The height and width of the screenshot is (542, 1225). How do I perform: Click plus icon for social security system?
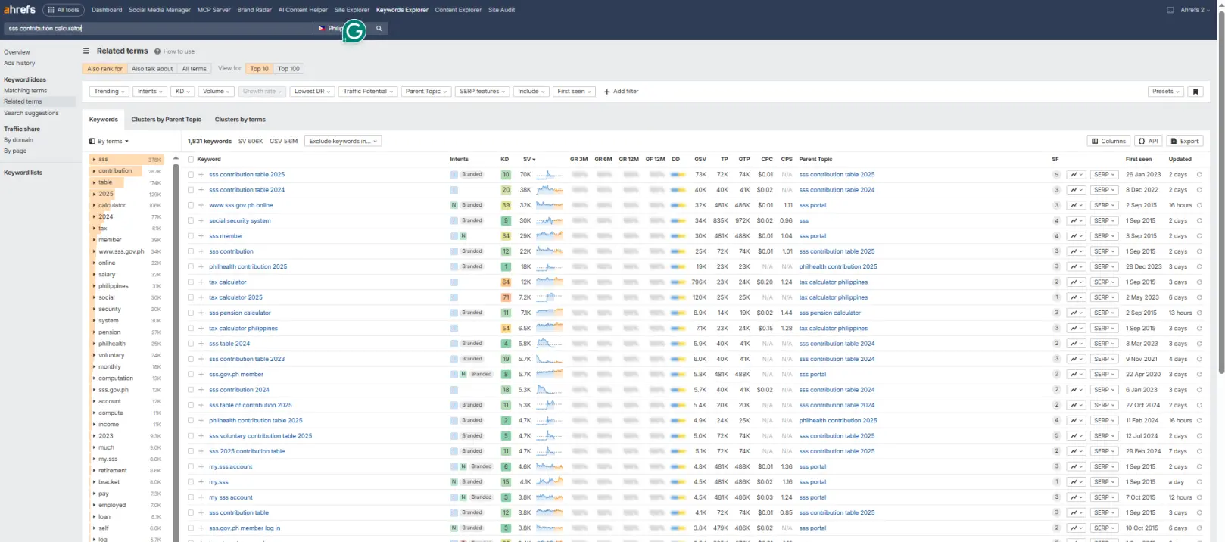pyautogui.click(x=201, y=220)
